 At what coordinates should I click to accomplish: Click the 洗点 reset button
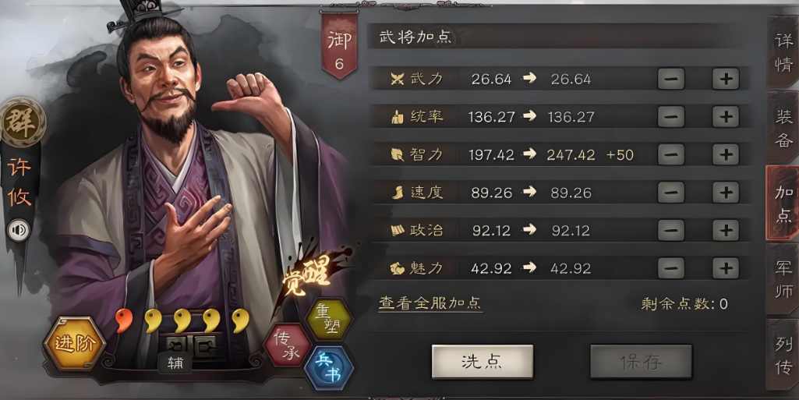pyautogui.click(x=482, y=362)
